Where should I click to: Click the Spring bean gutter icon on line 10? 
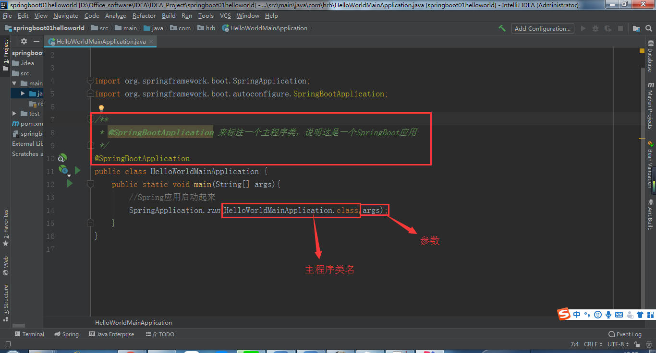62,158
